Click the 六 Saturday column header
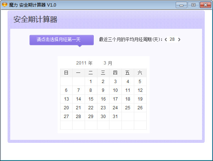Image resolution: width=213 pixels, height=161 pixels. pos(140,73)
